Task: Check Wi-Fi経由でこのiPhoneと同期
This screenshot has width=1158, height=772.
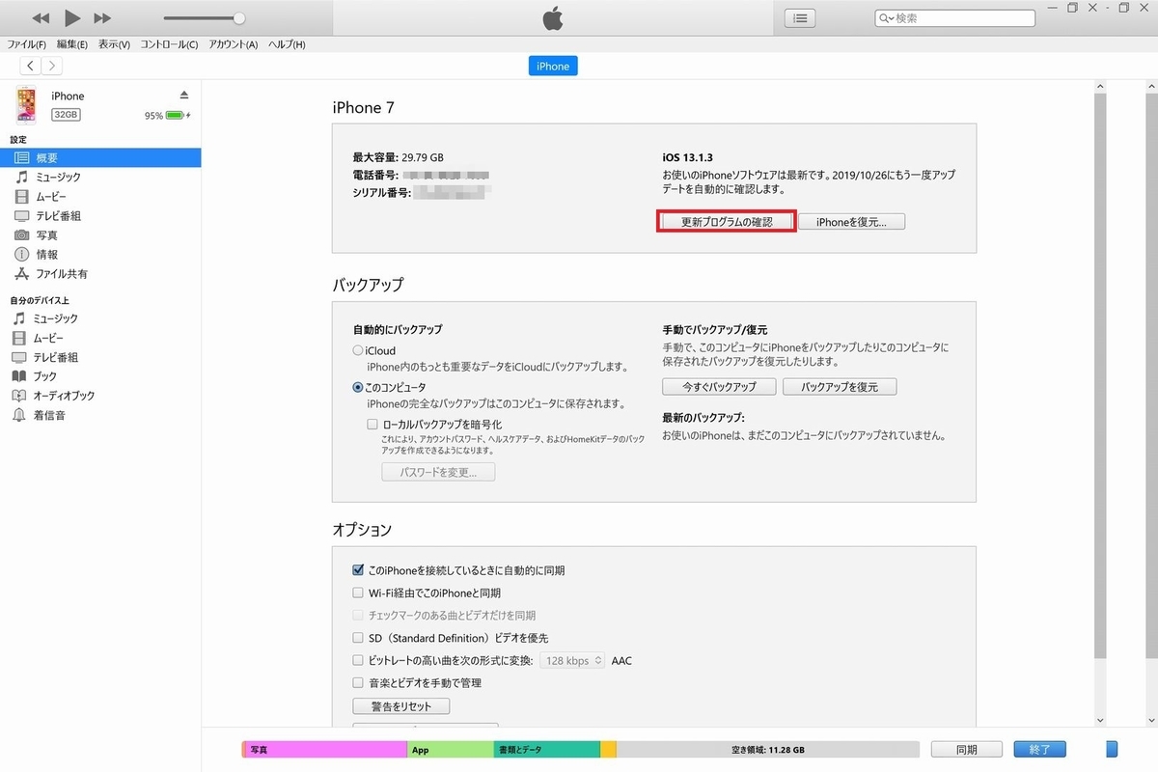Action: pos(358,592)
